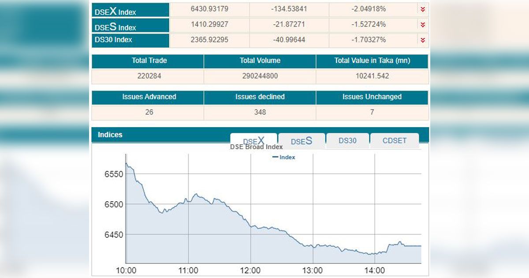Select the issues unchanged count 7
Viewport: 529px width, 278px height.
[372, 112]
